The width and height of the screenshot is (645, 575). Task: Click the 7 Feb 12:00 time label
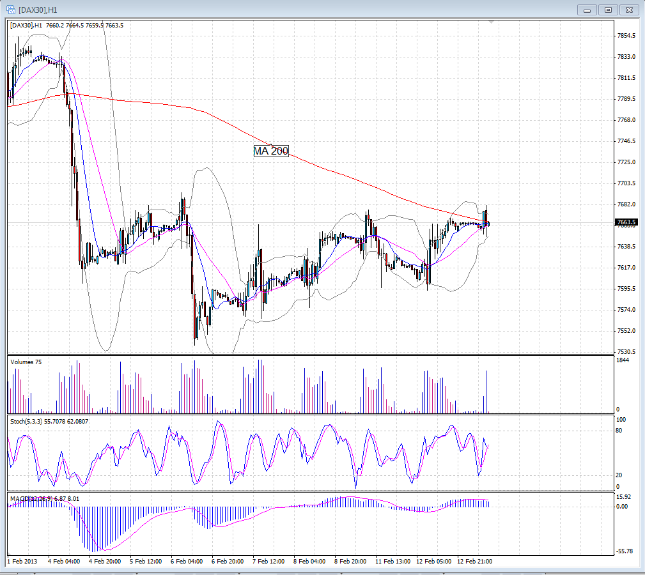(268, 561)
